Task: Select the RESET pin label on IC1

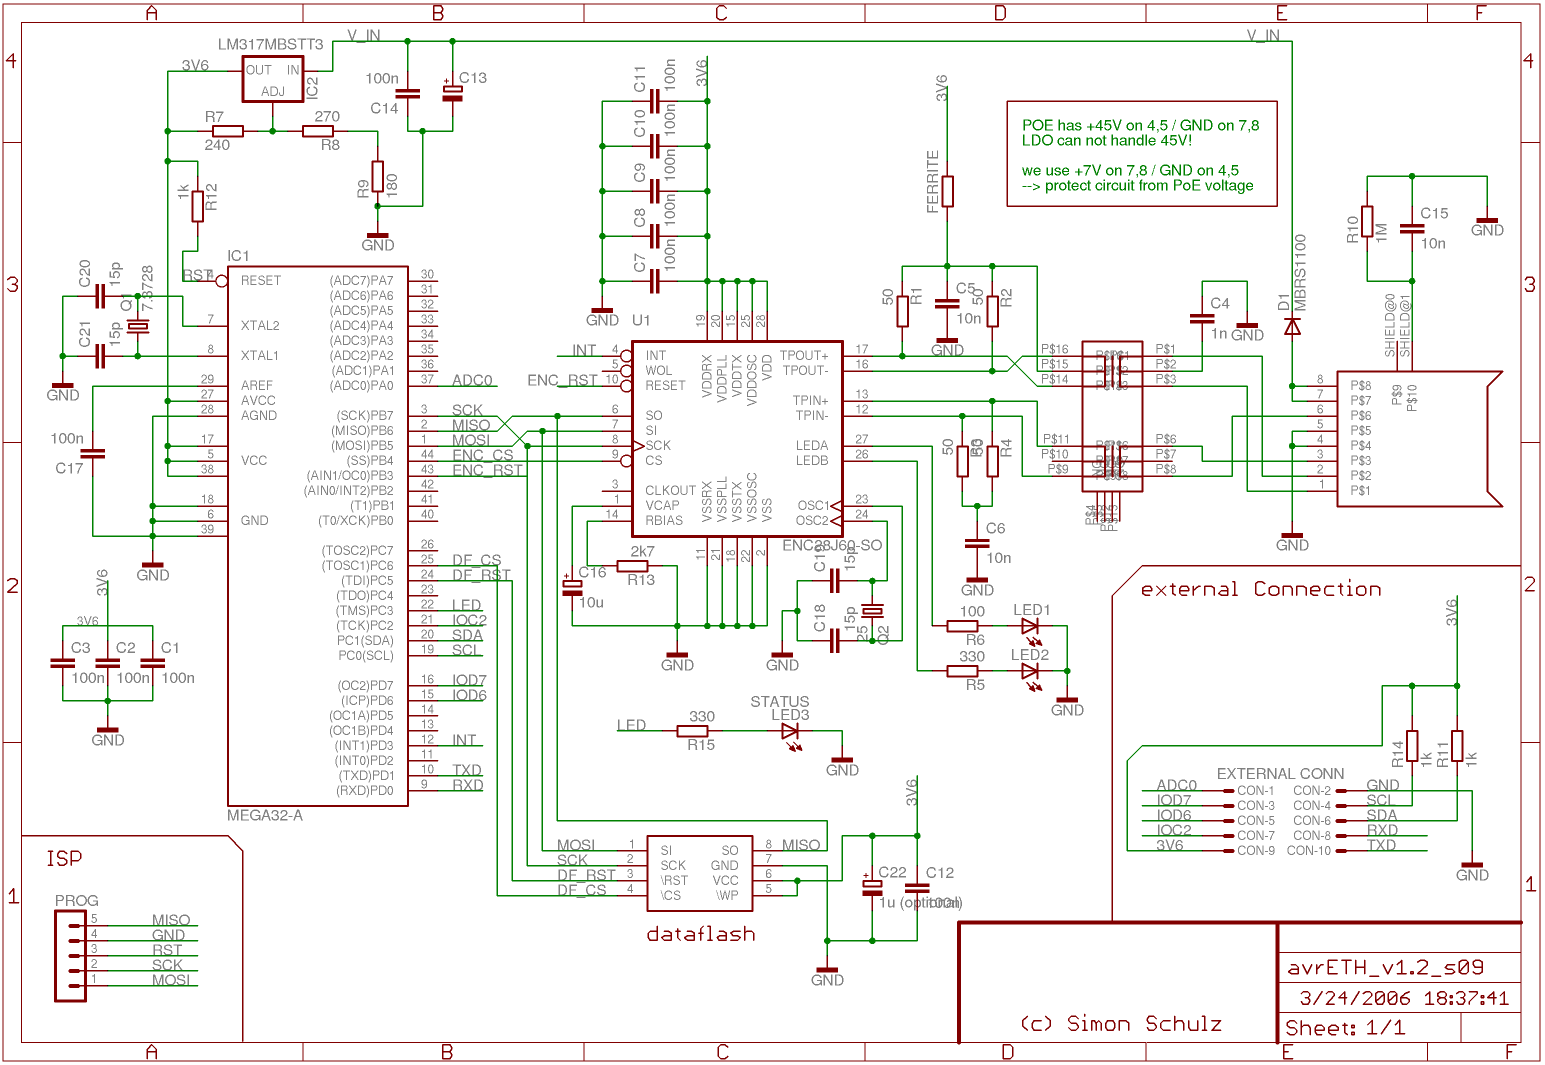Action: [261, 281]
